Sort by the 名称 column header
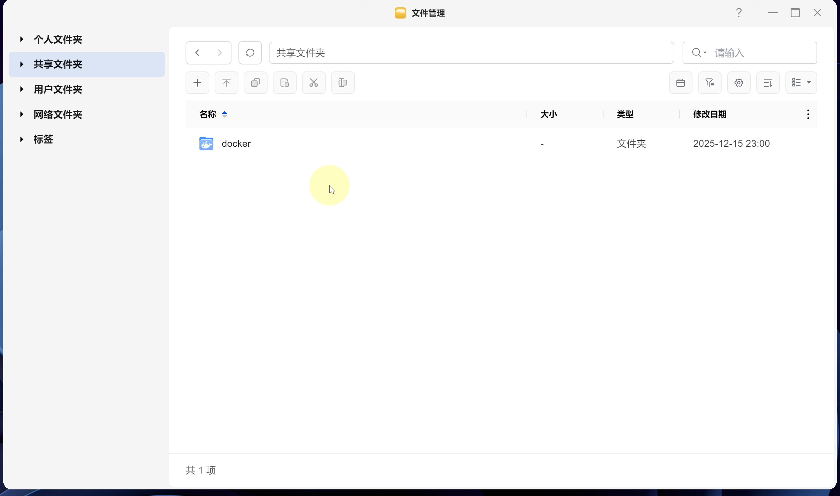 click(x=208, y=114)
